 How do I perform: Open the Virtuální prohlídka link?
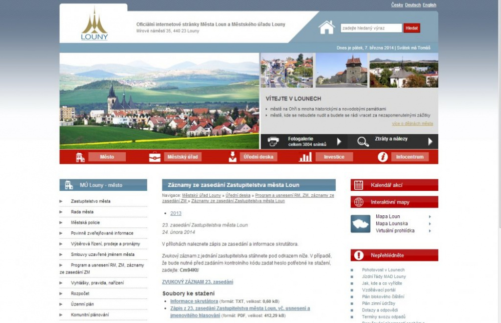click(395, 231)
